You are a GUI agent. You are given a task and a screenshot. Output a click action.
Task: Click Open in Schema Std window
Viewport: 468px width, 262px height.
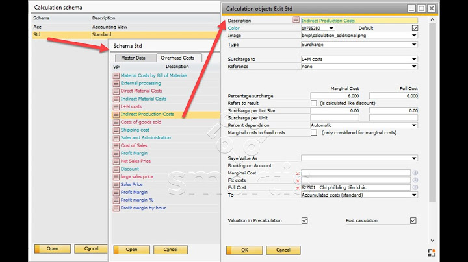tap(131, 250)
